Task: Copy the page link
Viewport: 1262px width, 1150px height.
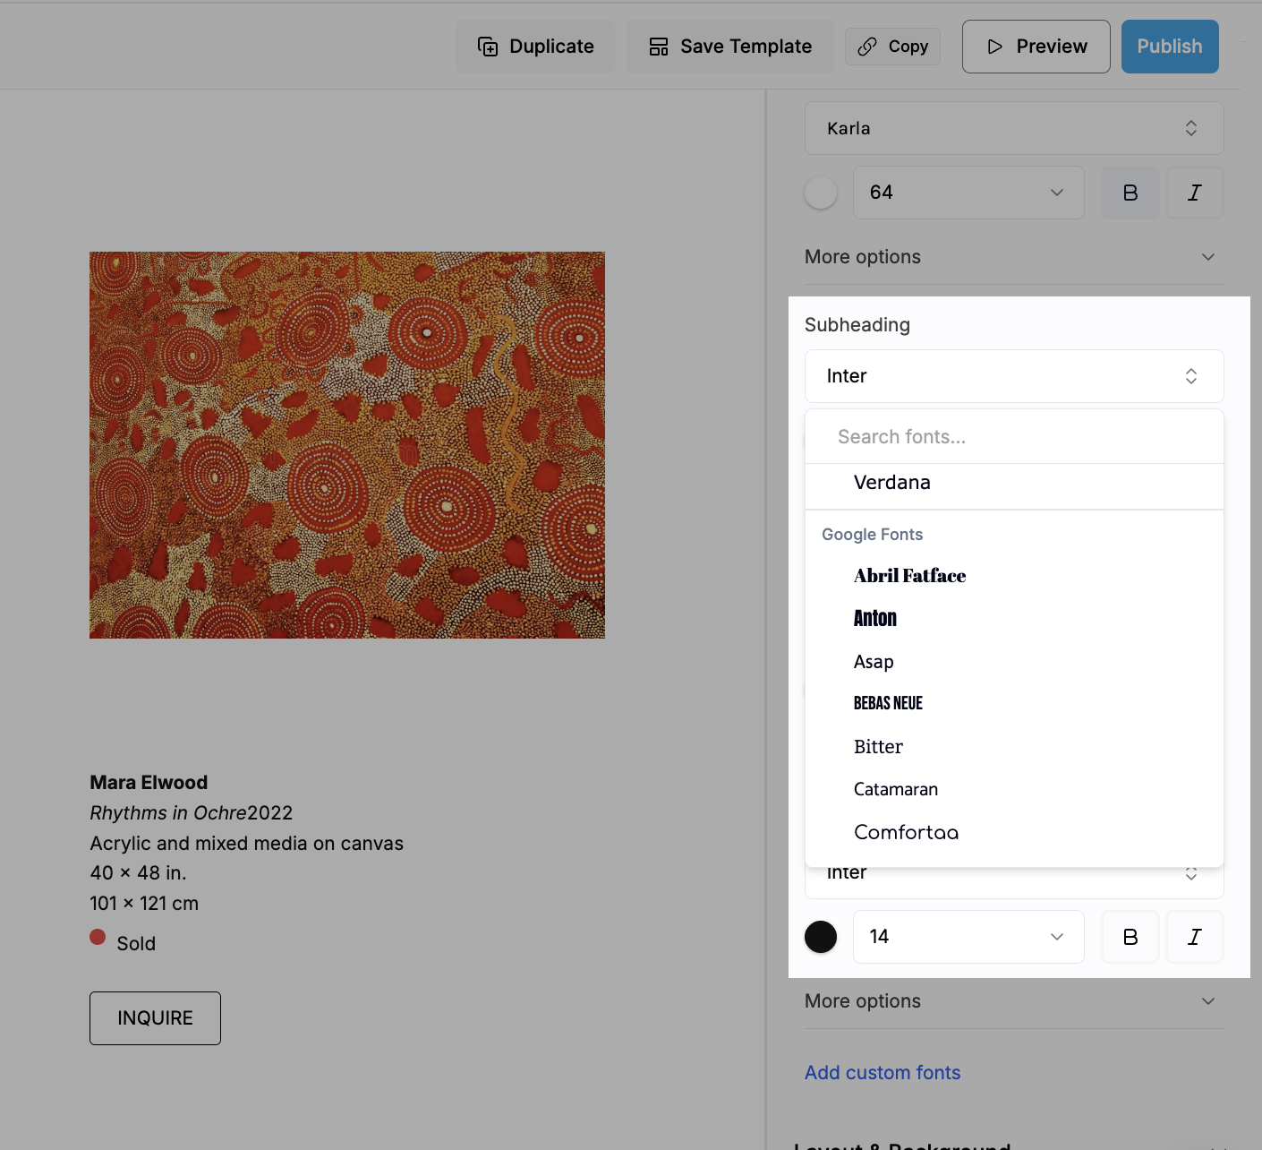Action: (x=892, y=47)
